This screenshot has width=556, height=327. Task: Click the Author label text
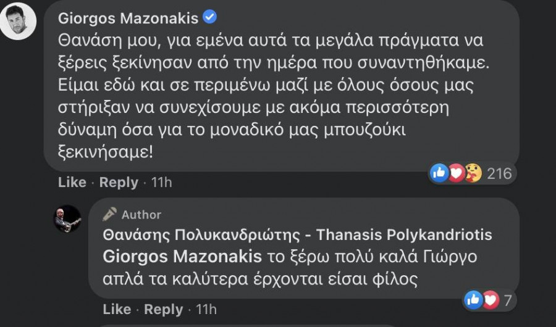(x=141, y=215)
